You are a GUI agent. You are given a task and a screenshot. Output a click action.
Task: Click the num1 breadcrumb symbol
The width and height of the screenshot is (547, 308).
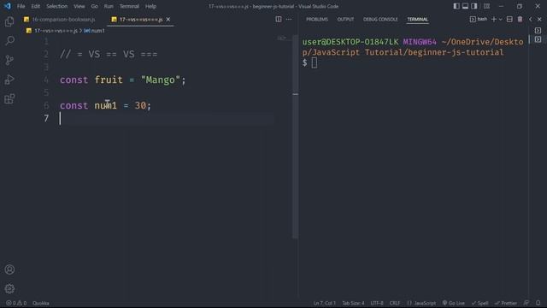point(94,31)
